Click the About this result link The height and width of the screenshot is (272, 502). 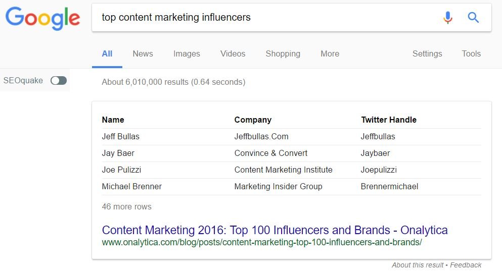point(418,265)
